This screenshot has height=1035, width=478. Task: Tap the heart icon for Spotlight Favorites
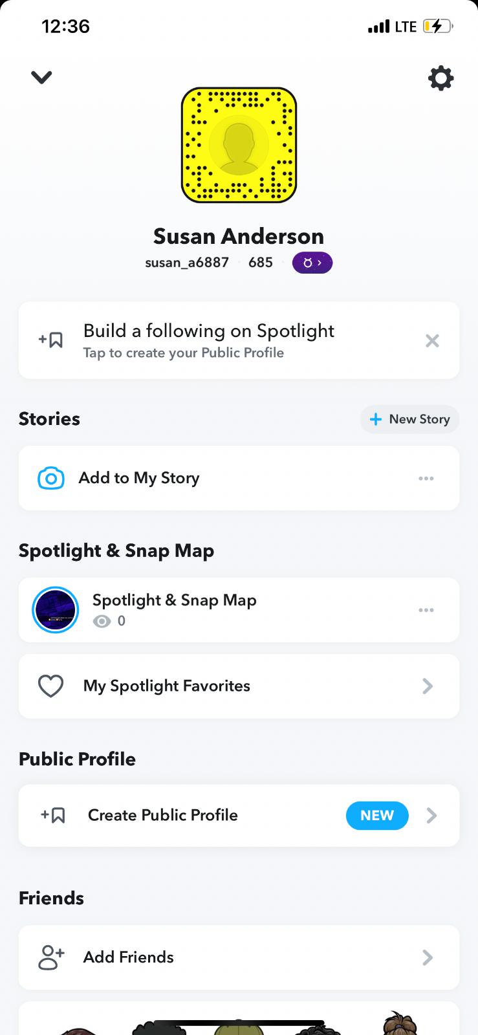click(x=51, y=686)
